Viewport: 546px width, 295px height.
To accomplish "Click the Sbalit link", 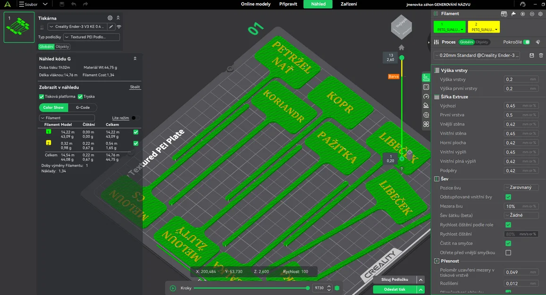I will point(135,87).
